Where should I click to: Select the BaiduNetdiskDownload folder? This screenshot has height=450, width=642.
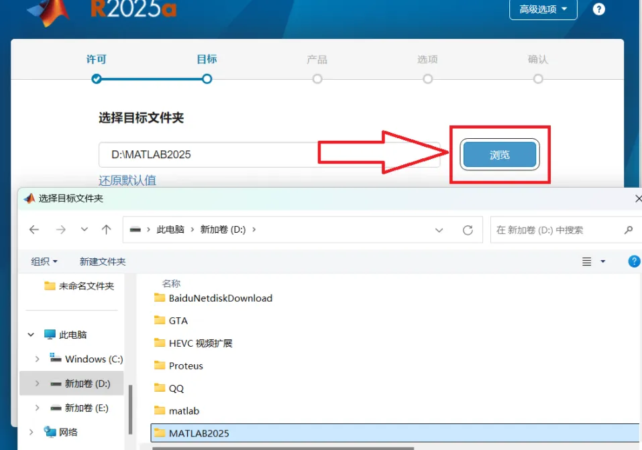[213, 298]
